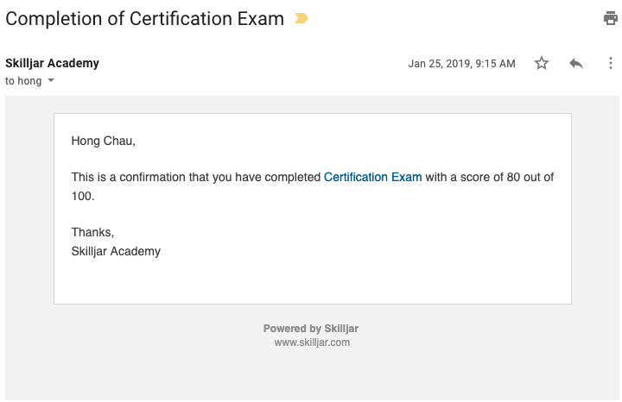The height and width of the screenshot is (402, 622).
Task: Click the Jan 25, 2019 timestamp
Action: (461, 64)
